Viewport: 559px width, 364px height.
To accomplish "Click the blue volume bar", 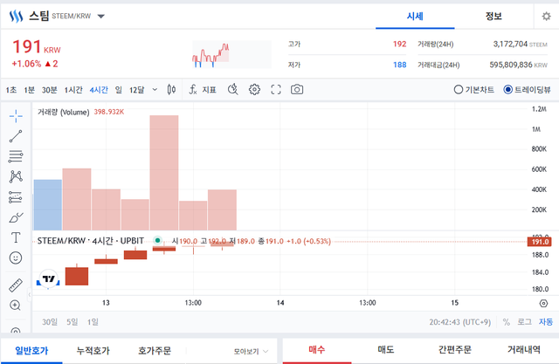I will tap(48, 205).
